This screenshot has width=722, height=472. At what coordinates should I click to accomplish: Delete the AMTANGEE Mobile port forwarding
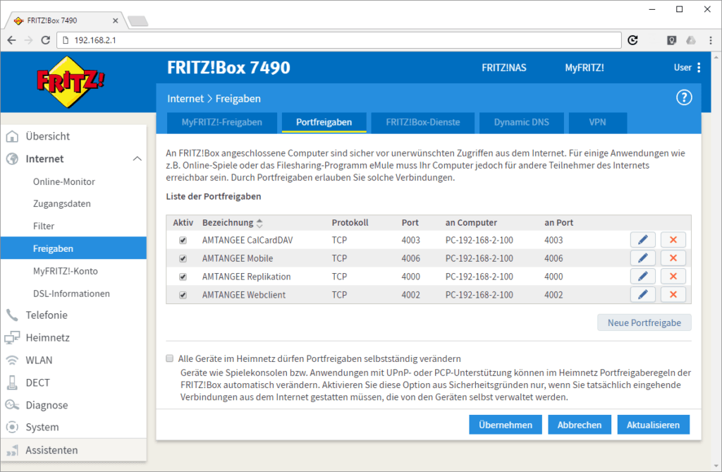pos(673,258)
